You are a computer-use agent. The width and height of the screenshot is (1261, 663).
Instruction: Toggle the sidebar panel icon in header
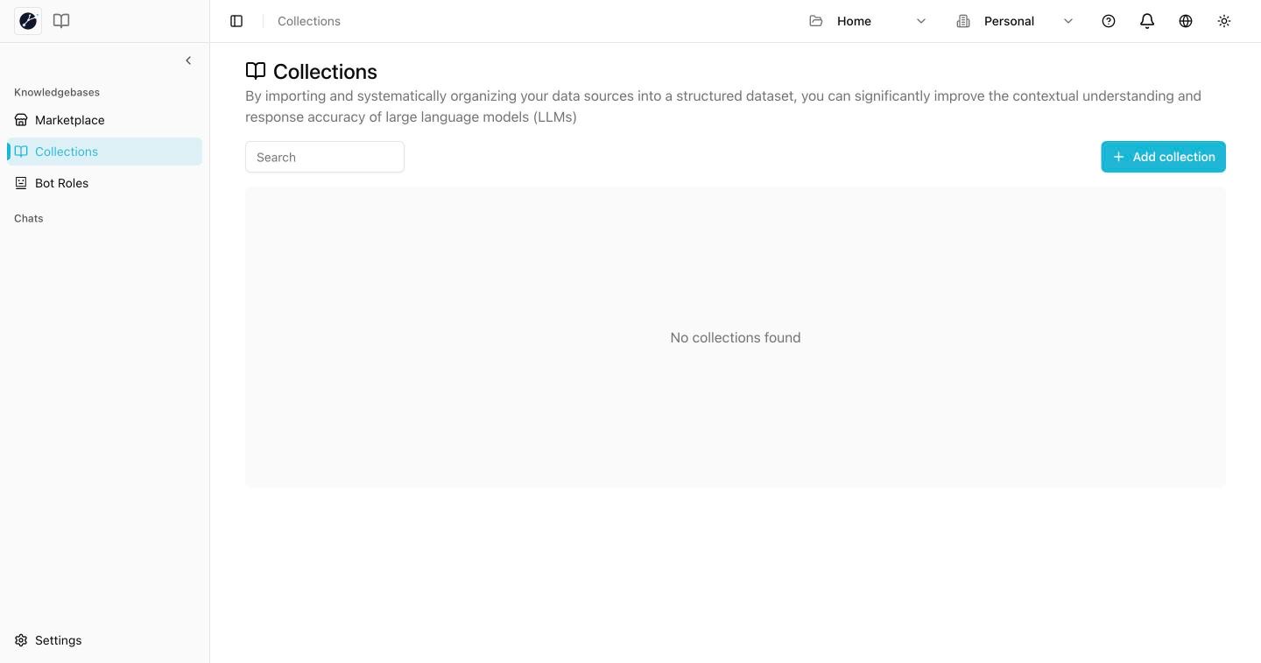236,21
